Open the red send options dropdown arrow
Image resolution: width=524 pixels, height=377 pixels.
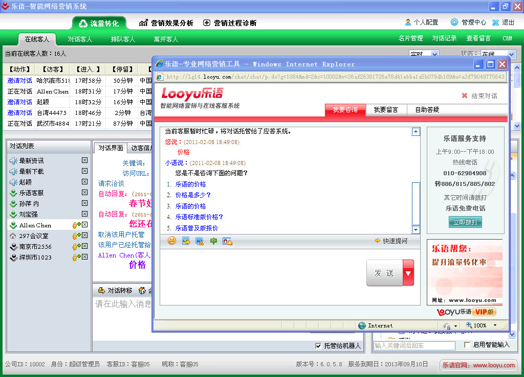[408, 273]
